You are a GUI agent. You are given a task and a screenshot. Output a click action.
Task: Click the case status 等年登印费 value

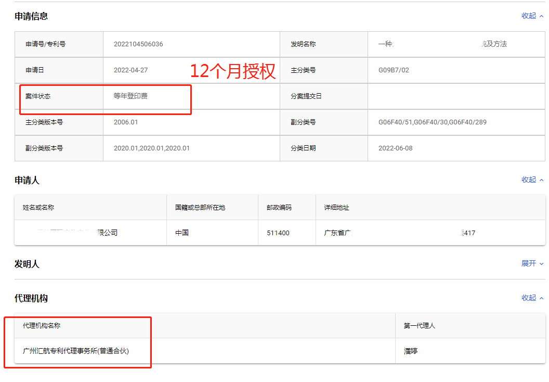tap(130, 96)
